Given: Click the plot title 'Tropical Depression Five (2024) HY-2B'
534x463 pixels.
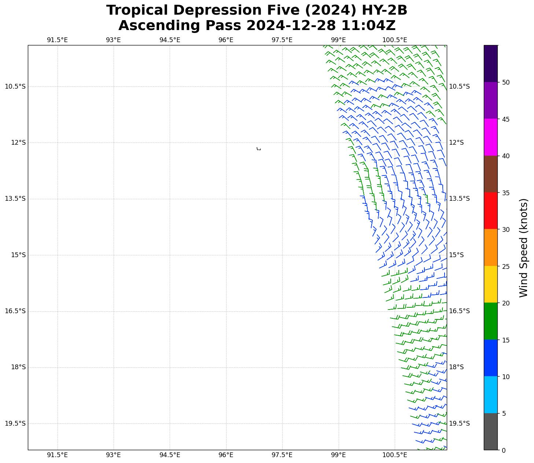Looking at the screenshot, I should [x=257, y=10].
